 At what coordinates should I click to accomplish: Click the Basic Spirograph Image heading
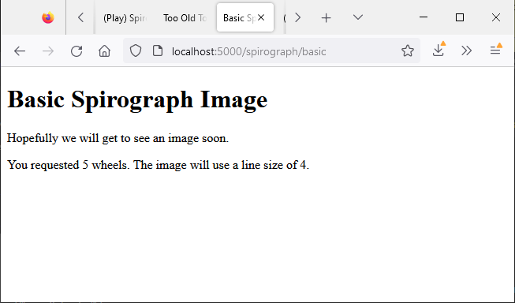(137, 99)
